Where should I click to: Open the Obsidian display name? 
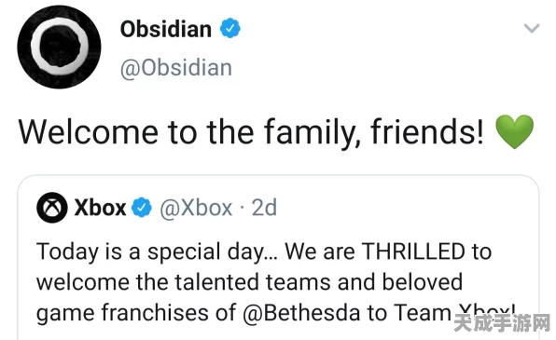[x=166, y=29]
